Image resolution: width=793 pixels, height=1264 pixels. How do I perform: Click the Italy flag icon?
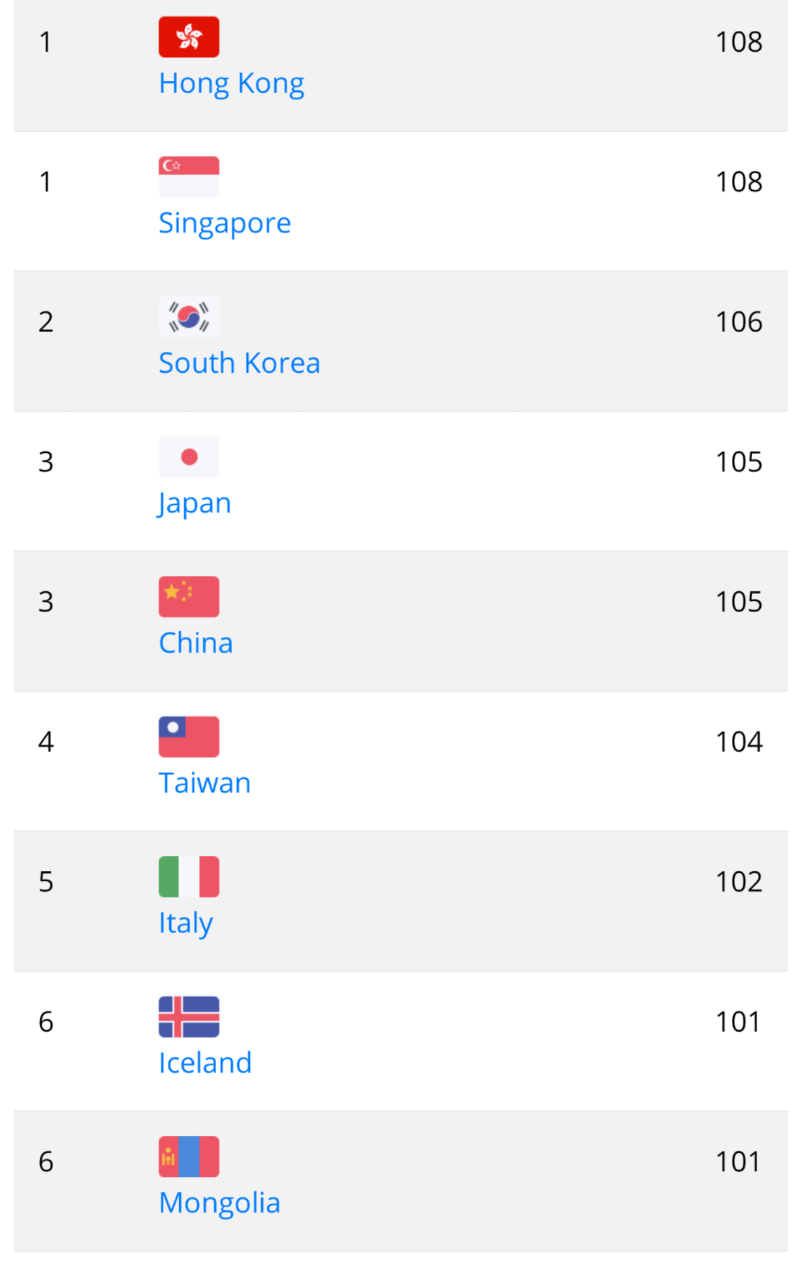point(188,876)
